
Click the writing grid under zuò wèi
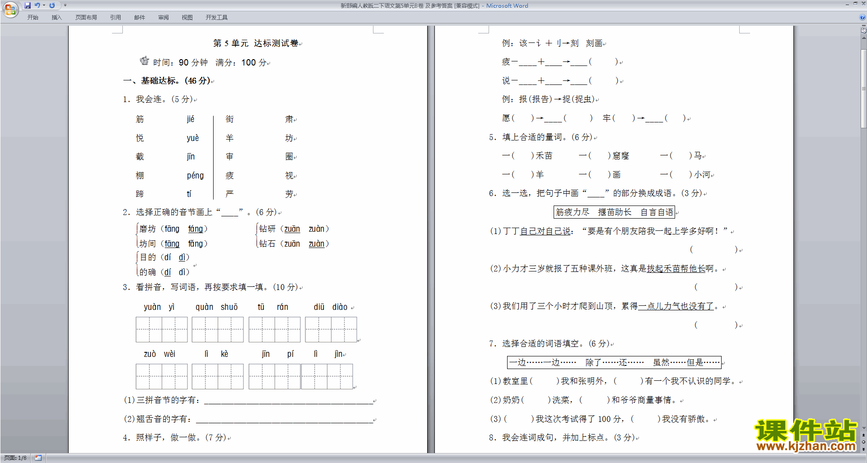162,376
